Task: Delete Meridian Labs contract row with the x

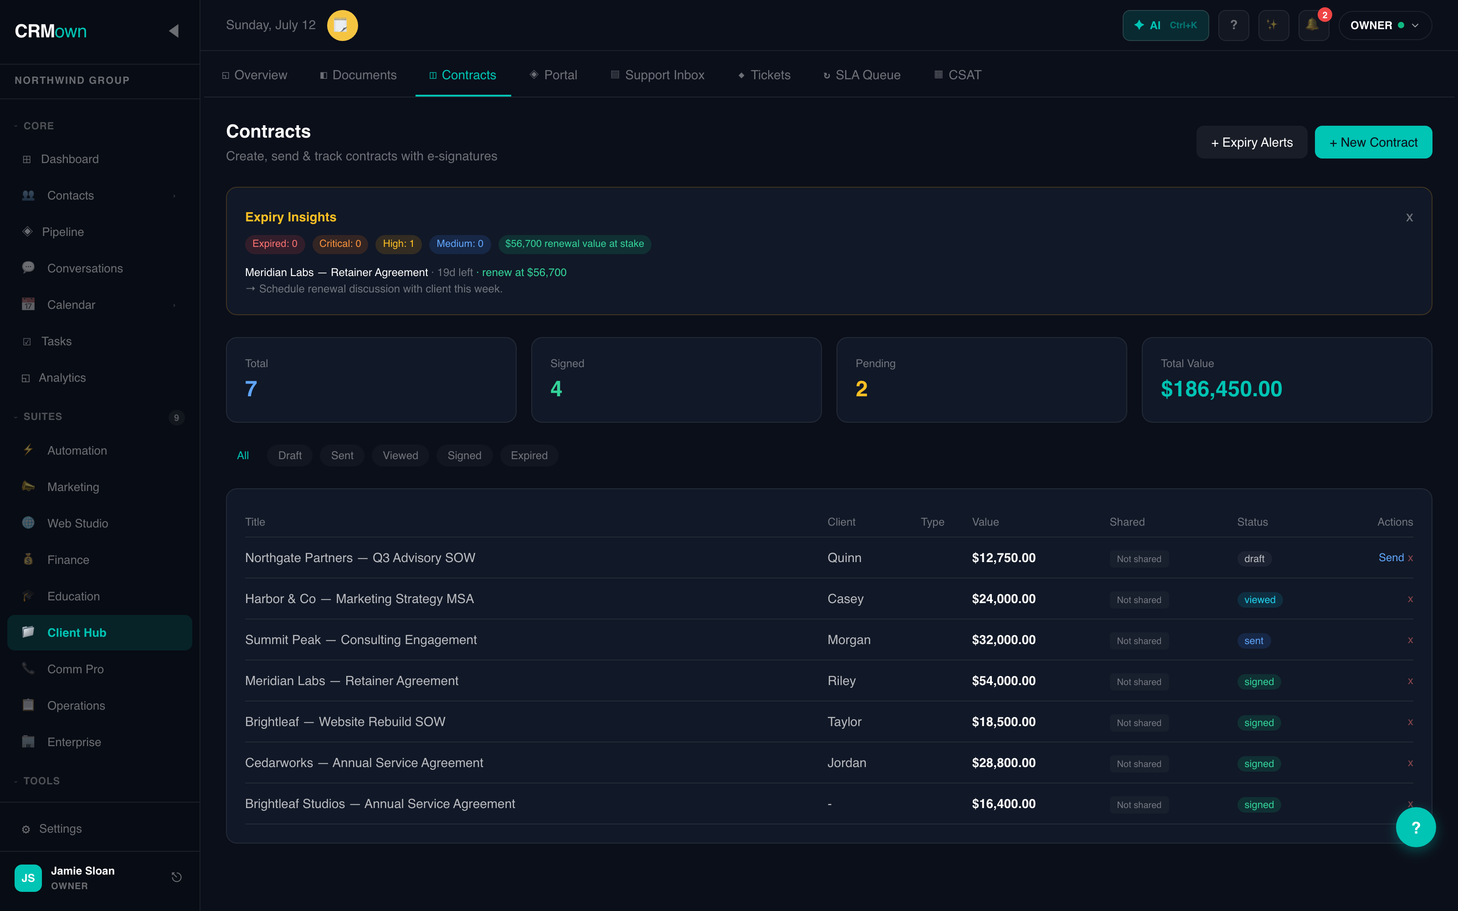Action: pos(1411,681)
